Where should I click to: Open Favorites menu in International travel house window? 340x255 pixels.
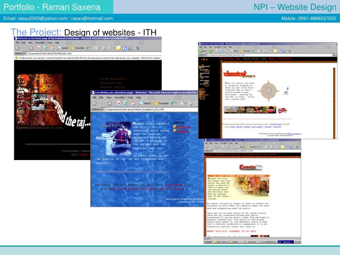[40, 43]
